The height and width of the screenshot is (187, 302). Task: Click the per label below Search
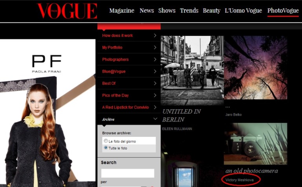click(104, 182)
